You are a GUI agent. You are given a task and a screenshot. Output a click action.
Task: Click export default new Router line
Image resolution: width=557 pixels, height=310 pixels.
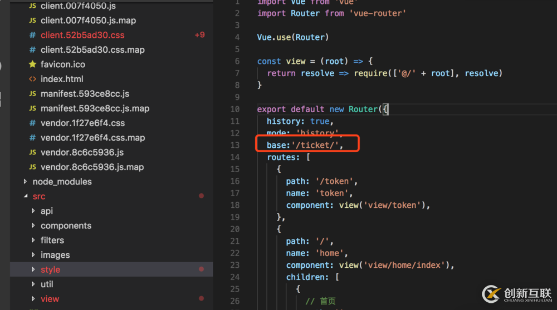point(323,109)
